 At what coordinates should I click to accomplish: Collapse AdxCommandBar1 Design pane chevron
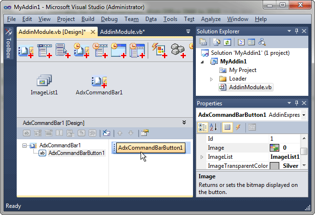[x=184, y=123]
